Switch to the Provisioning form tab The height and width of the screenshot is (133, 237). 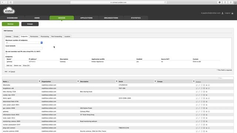click(x=45, y=37)
